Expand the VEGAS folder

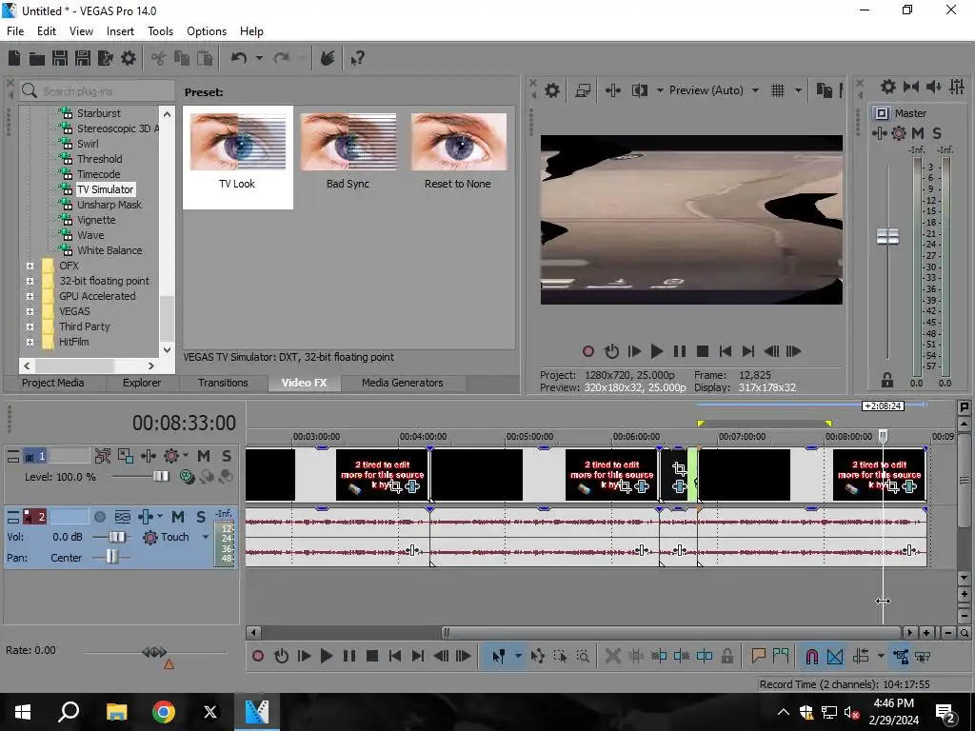[30, 311]
